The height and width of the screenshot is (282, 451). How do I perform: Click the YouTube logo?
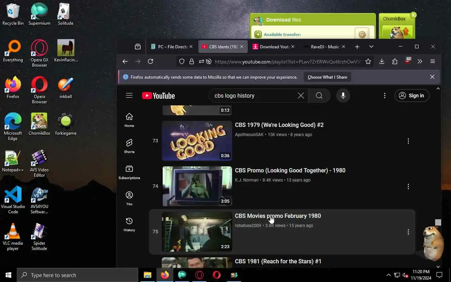[158, 96]
